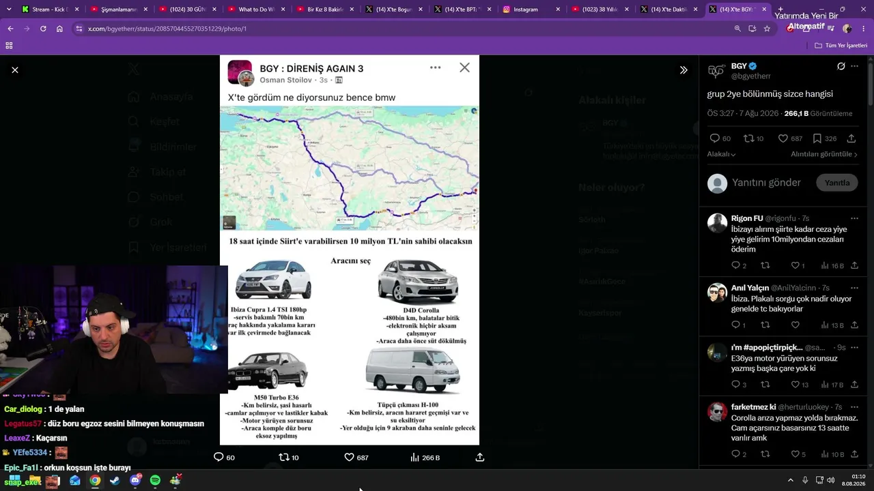Open Anıl Yalçın's profile picture
The height and width of the screenshot is (491, 874).
[717, 293]
